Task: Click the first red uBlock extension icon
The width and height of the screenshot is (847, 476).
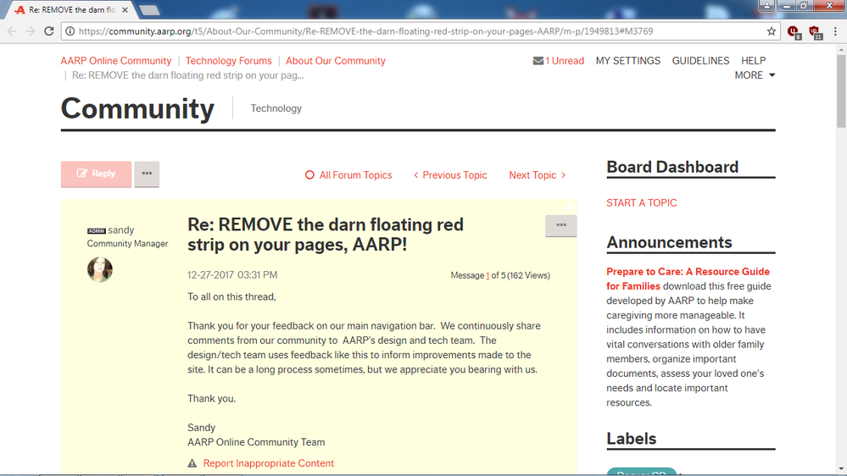Action: pos(794,31)
